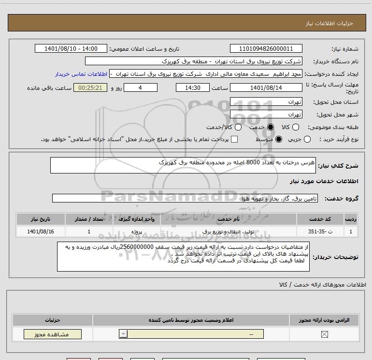Click the جزئیات column header

pyautogui.click(x=53, y=320)
